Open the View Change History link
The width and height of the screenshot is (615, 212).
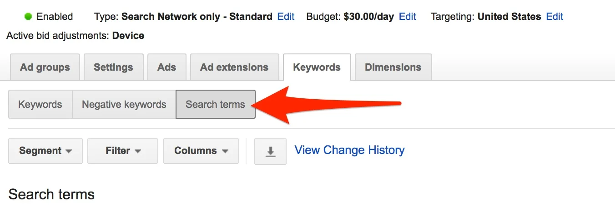point(350,150)
